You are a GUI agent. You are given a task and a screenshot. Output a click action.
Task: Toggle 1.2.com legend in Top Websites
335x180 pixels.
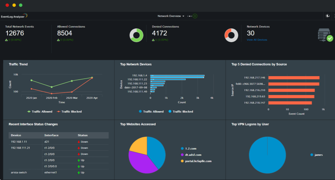point(188,149)
